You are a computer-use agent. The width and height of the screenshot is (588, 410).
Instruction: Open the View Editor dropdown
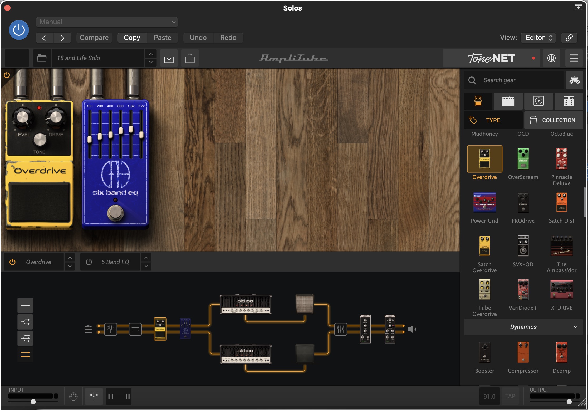click(x=538, y=38)
